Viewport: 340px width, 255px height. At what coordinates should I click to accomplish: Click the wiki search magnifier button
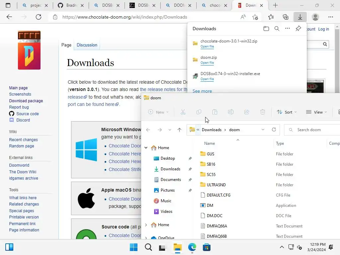(325, 44)
